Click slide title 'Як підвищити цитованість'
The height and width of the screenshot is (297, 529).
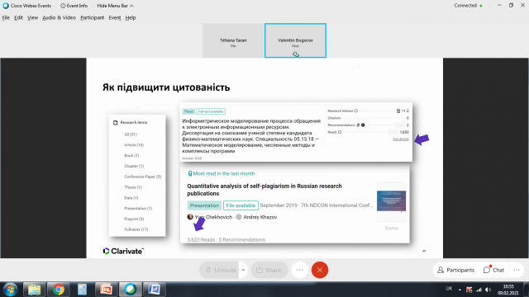[166, 87]
